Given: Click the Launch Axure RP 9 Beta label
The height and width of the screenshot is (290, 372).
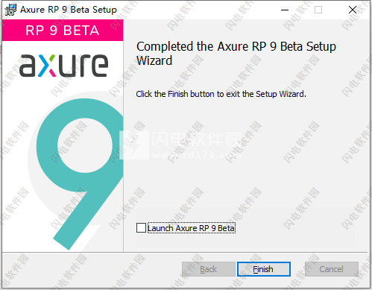Looking at the screenshot, I should [x=191, y=228].
